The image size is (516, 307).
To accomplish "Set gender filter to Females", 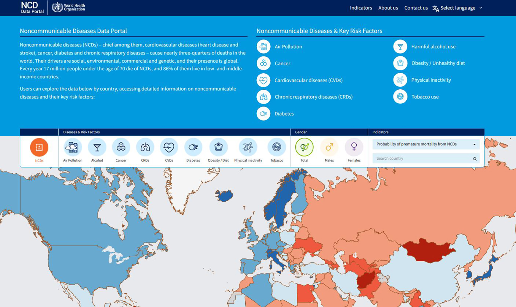I will click(354, 147).
